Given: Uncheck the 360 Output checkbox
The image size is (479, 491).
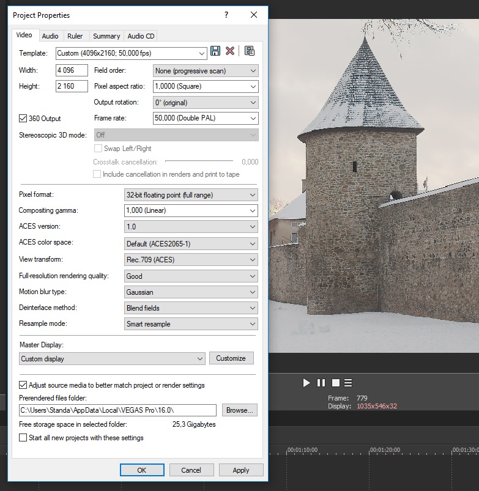Looking at the screenshot, I should click(23, 118).
